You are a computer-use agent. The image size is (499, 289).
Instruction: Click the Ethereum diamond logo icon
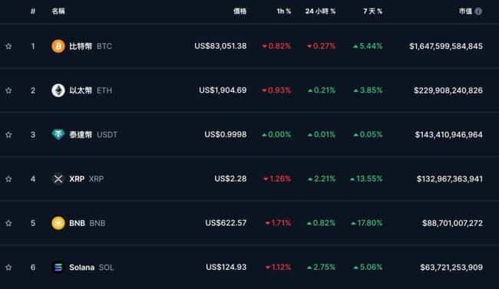58,90
